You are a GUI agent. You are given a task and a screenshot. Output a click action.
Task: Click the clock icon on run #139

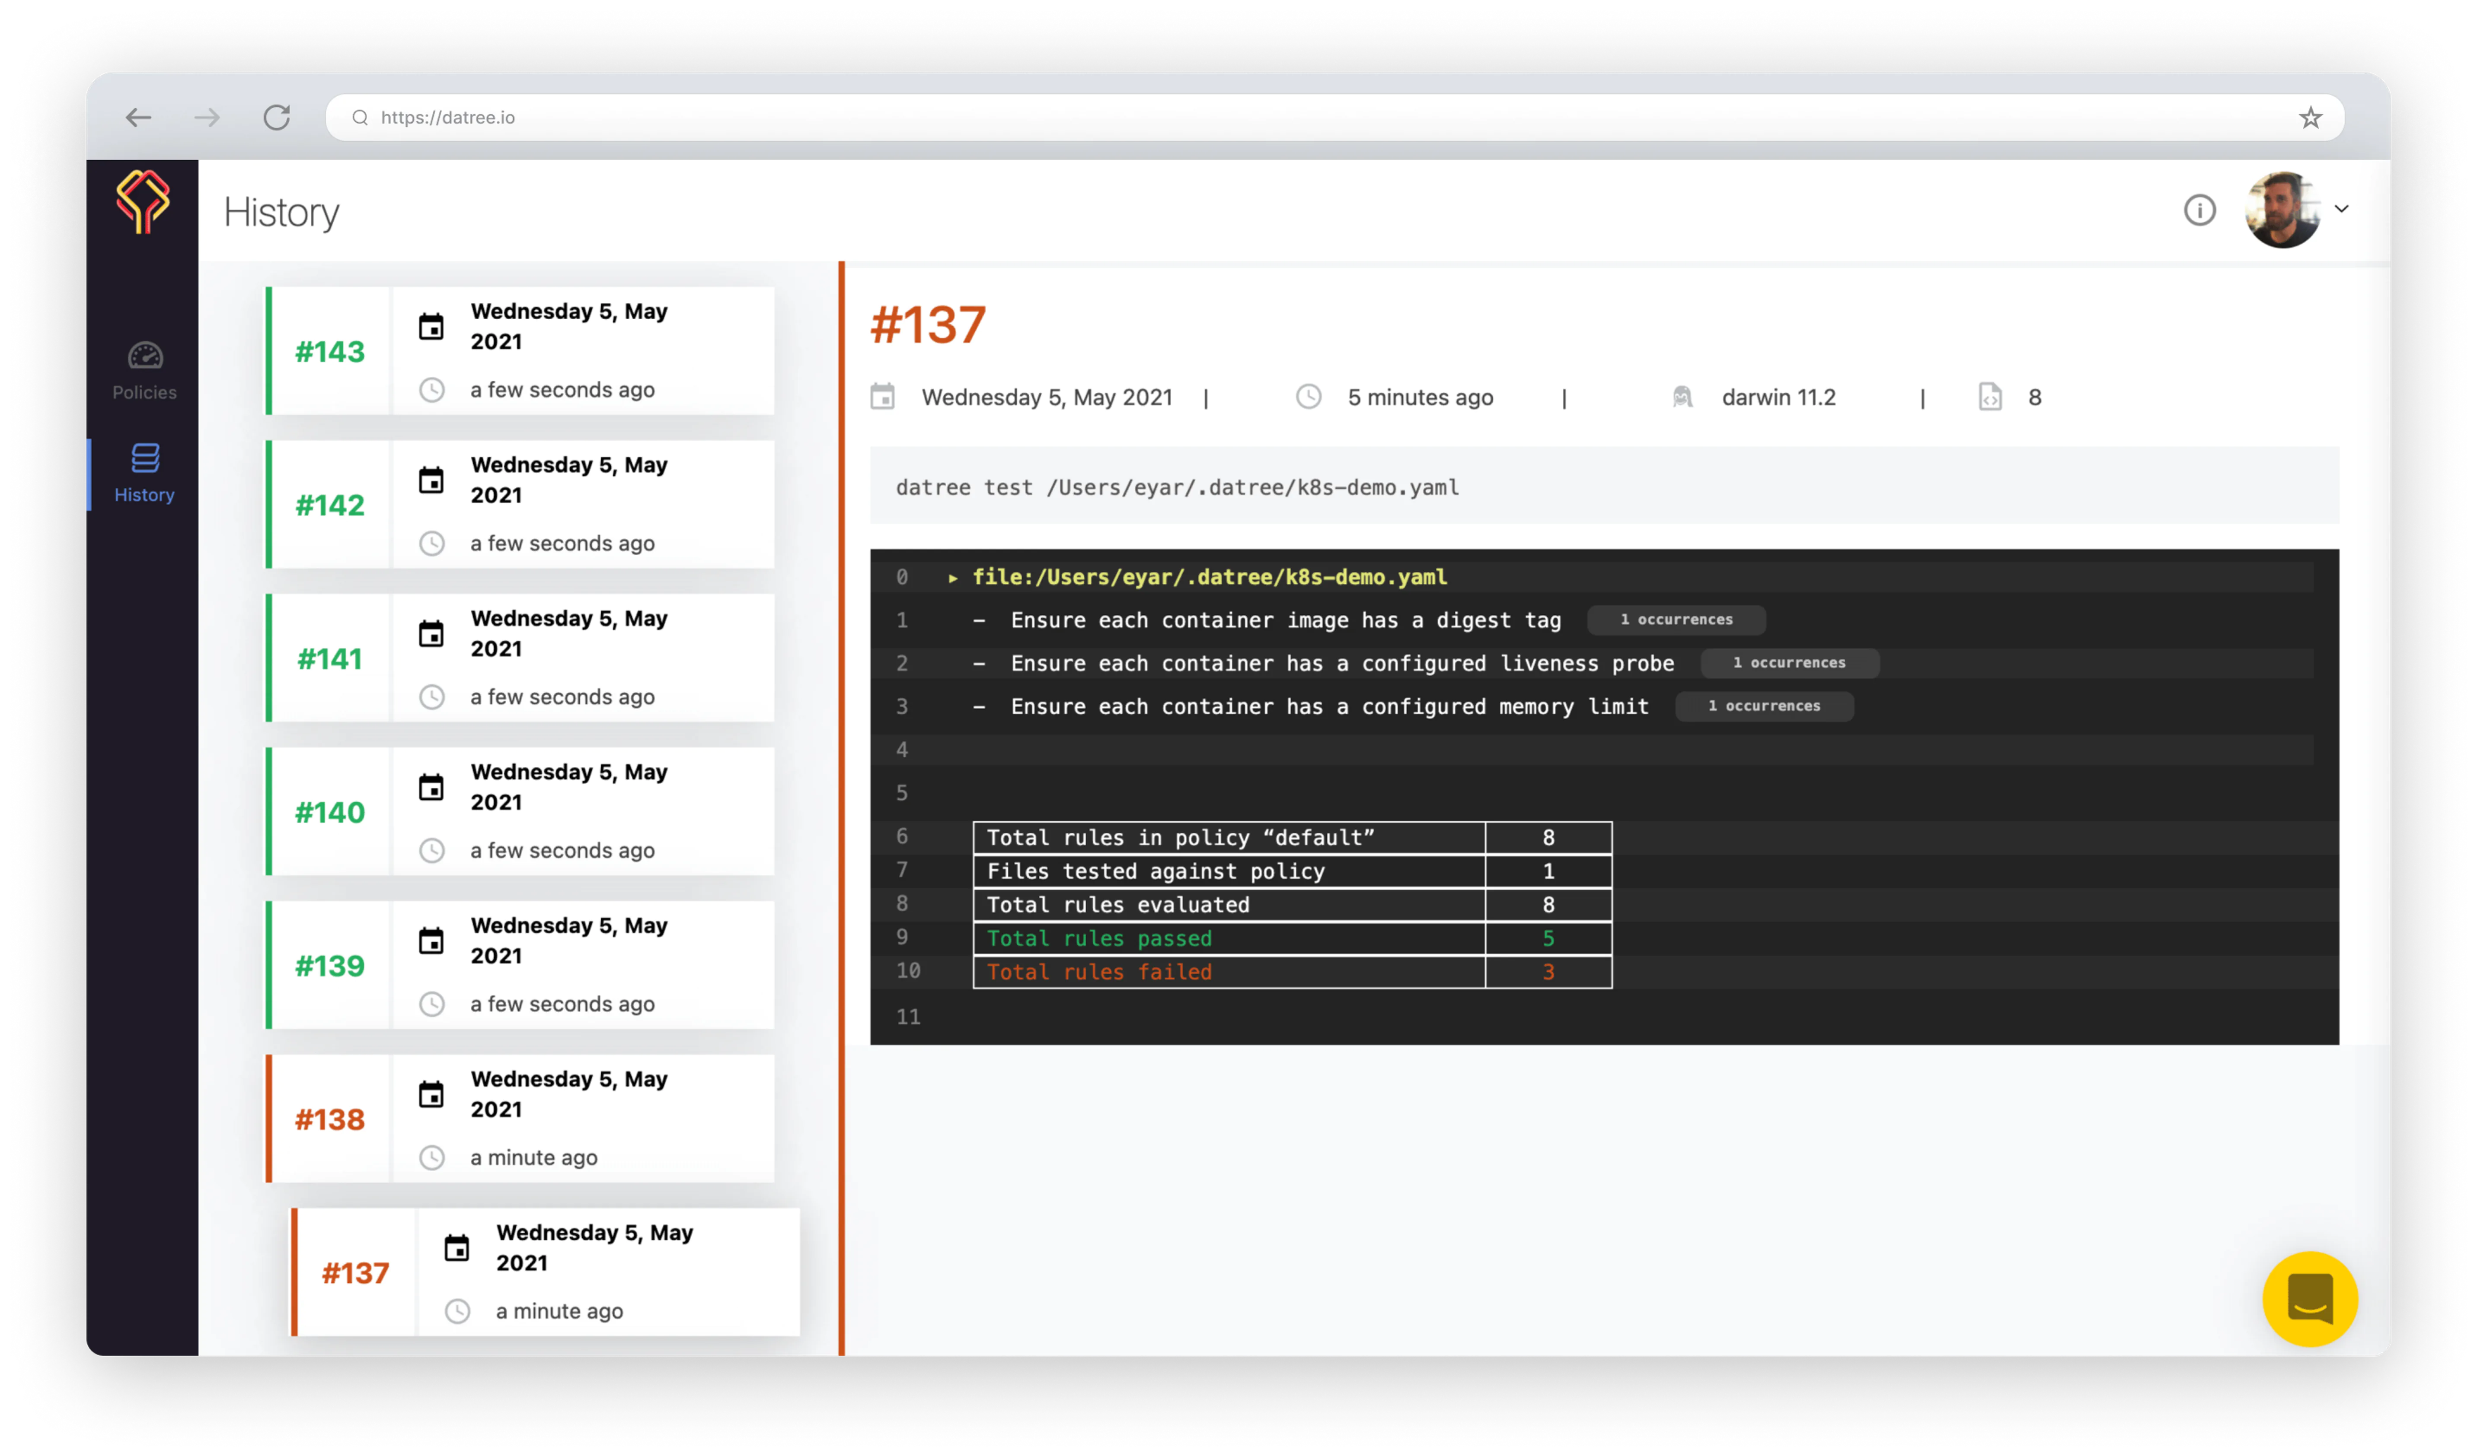432,1004
